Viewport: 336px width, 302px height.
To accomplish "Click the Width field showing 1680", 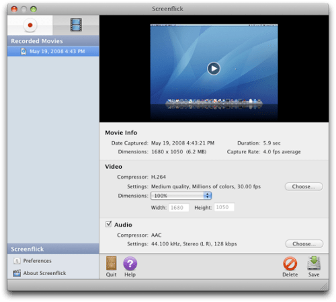I will (x=179, y=208).
